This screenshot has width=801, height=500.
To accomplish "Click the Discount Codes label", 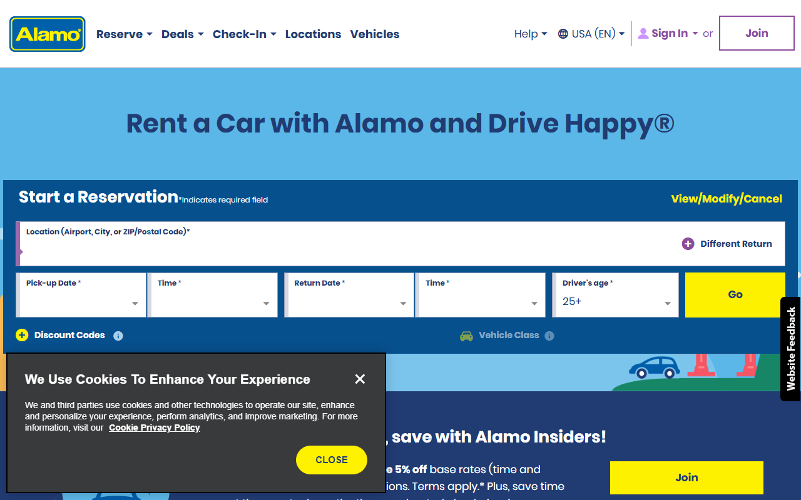I will [x=69, y=335].
